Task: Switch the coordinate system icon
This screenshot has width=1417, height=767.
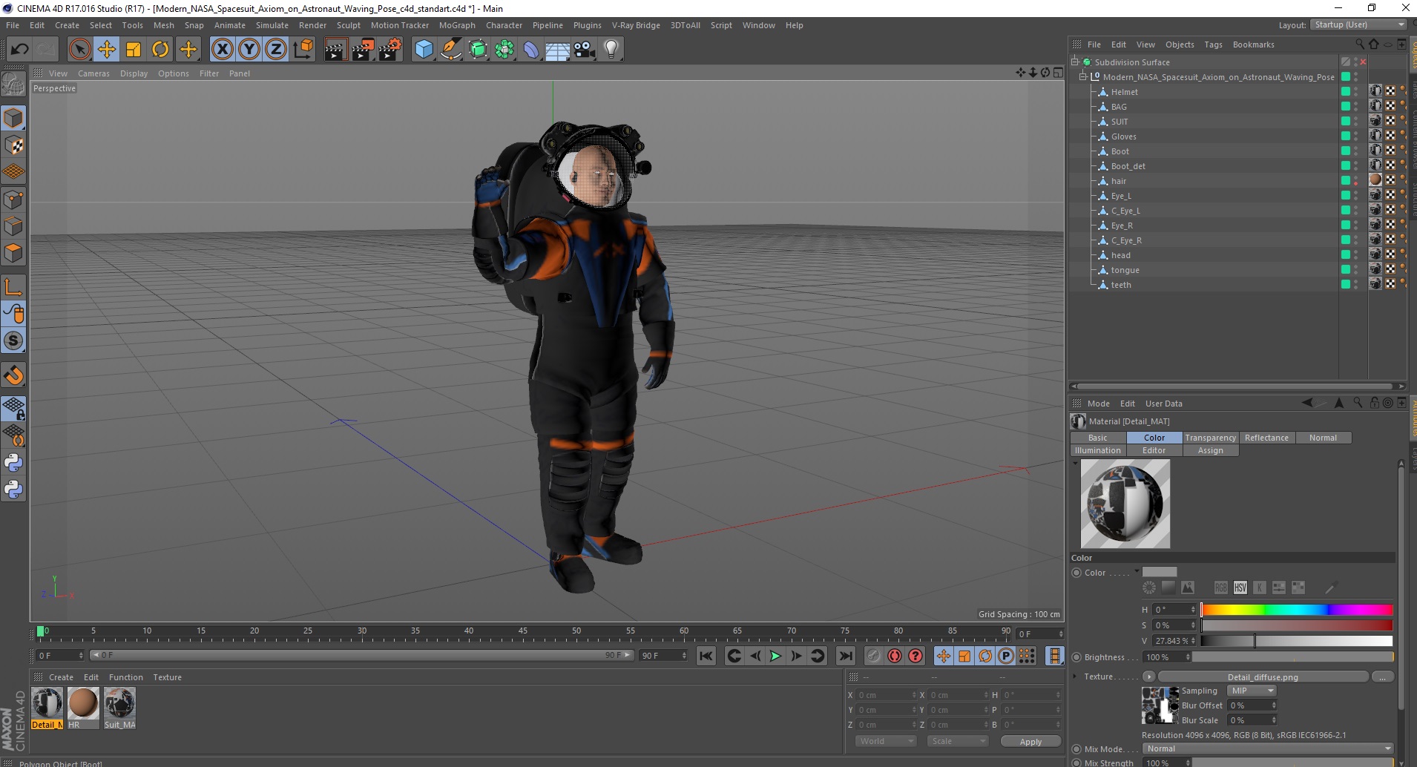Action: [x=303, y=50]
